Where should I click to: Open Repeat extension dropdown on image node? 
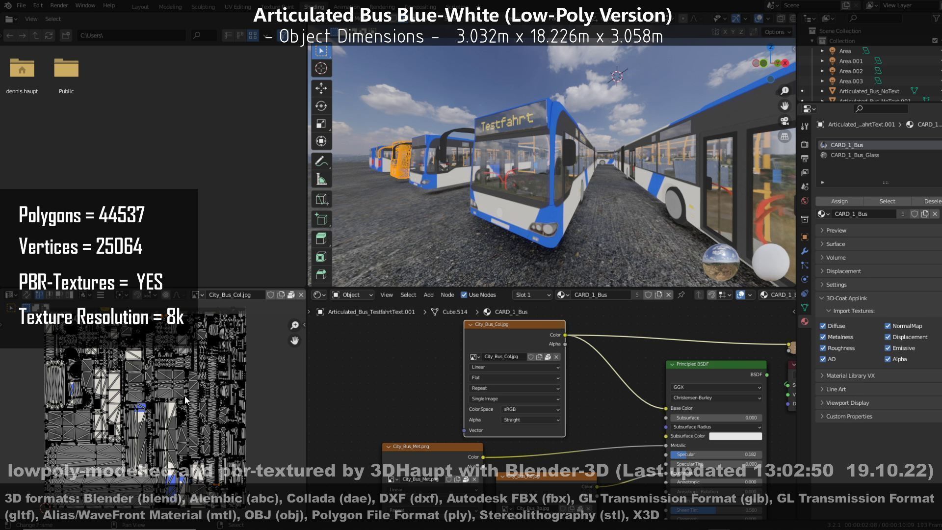point(515,388)
